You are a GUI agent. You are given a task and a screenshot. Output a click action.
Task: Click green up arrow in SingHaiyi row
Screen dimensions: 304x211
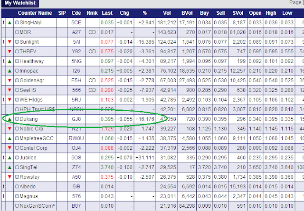[9, 23]
